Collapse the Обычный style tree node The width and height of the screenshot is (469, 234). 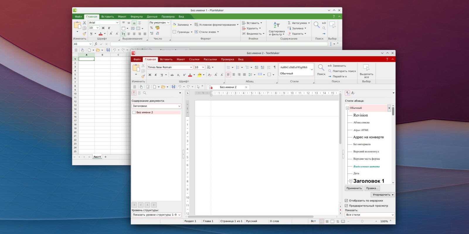coord(347,108)
